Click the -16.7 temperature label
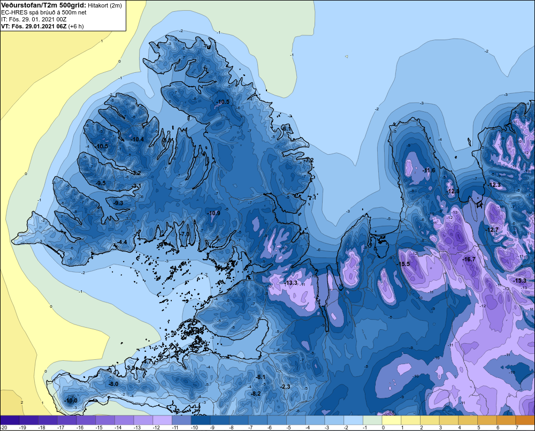 (469, 259)
